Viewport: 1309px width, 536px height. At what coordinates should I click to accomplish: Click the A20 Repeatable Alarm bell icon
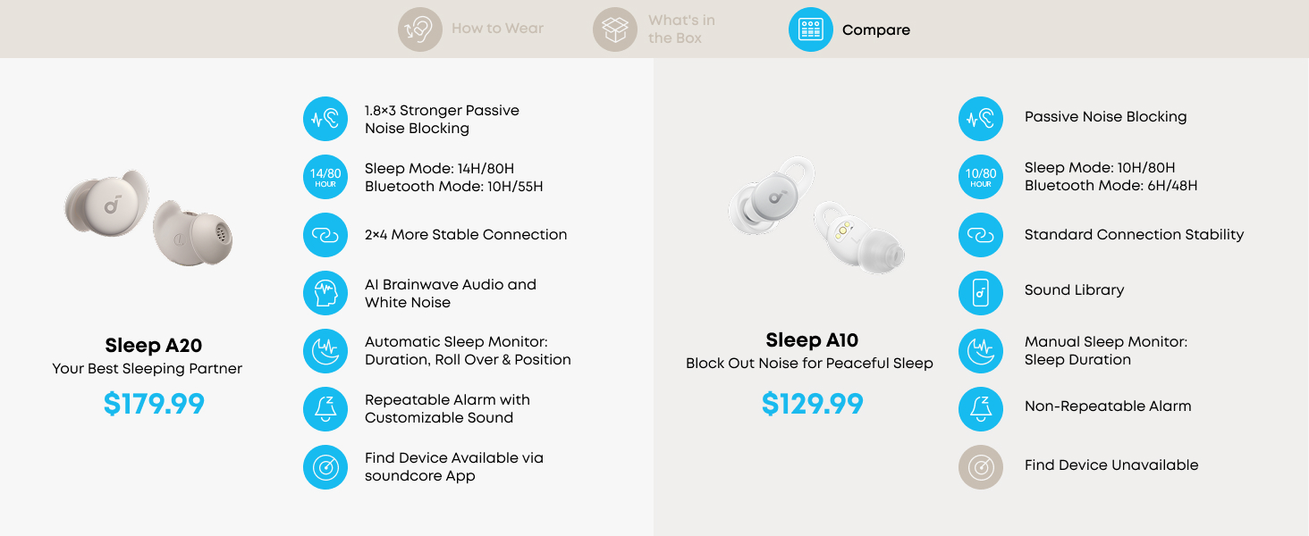click(x=325, y=409)
